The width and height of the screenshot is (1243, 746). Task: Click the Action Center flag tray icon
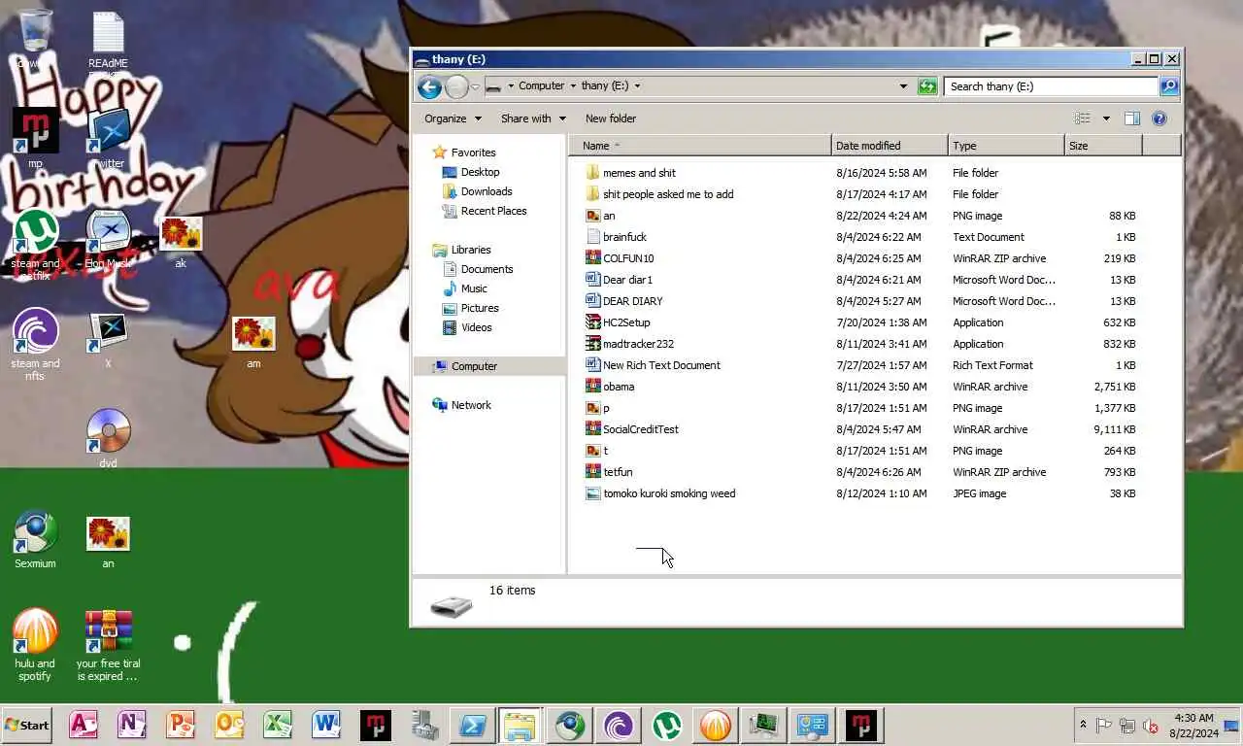(x=1104, y=725)
